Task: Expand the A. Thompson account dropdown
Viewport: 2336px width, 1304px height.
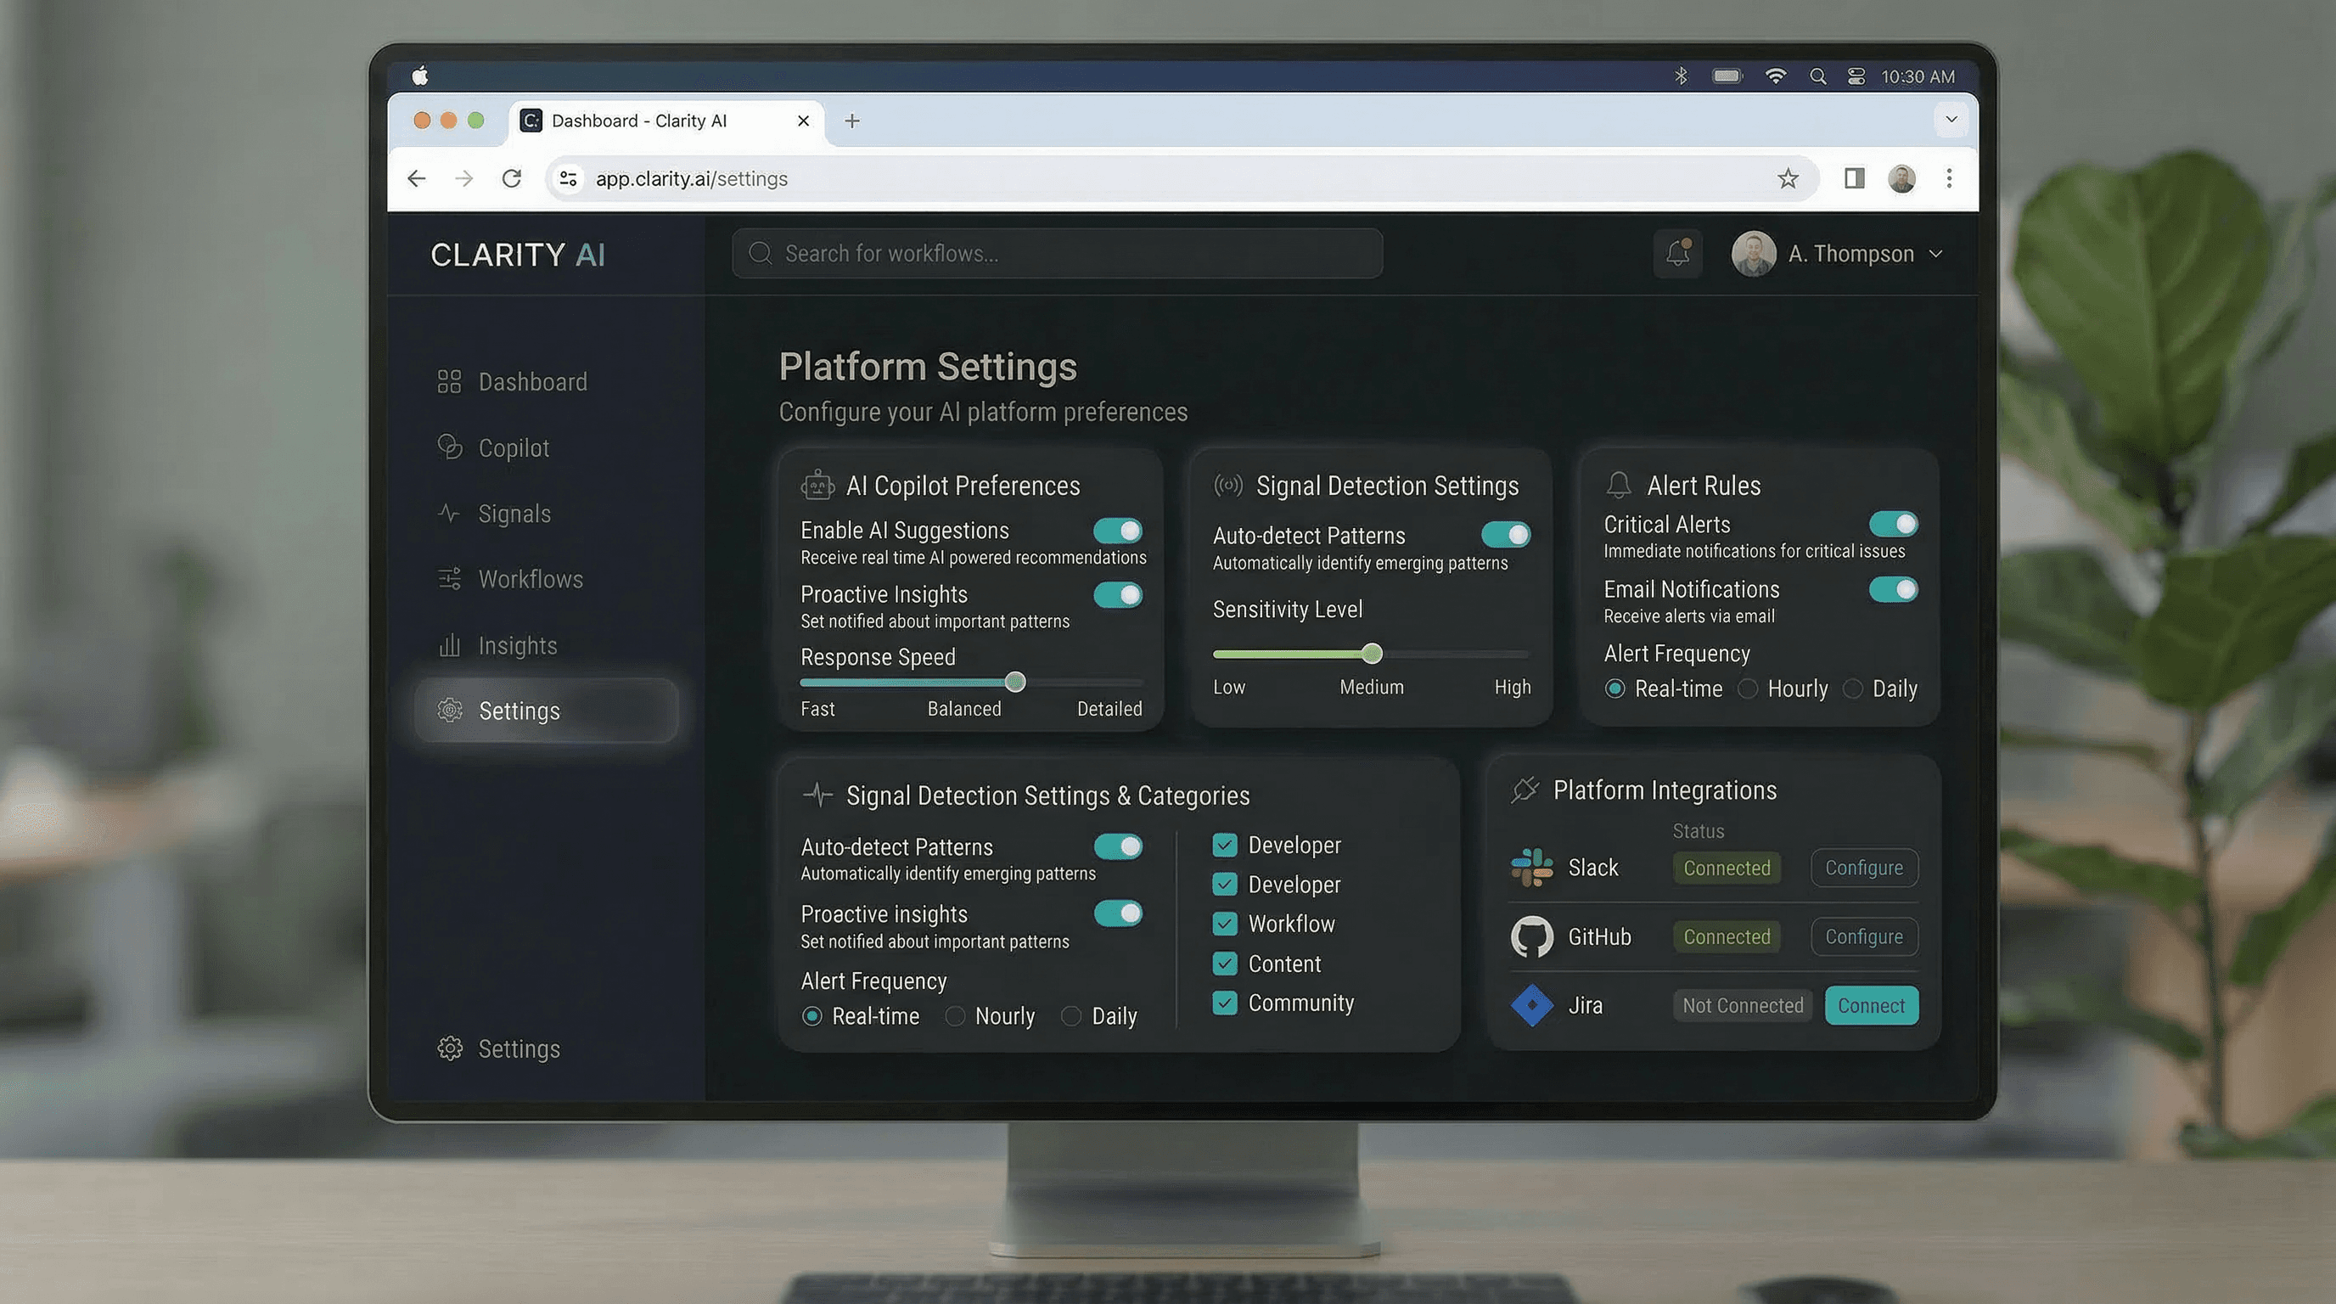Action: (1935, 254)
